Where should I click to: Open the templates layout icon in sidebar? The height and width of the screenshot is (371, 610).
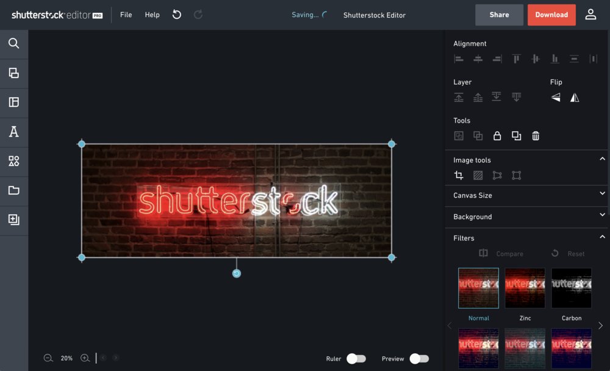[x=13, y=102]
